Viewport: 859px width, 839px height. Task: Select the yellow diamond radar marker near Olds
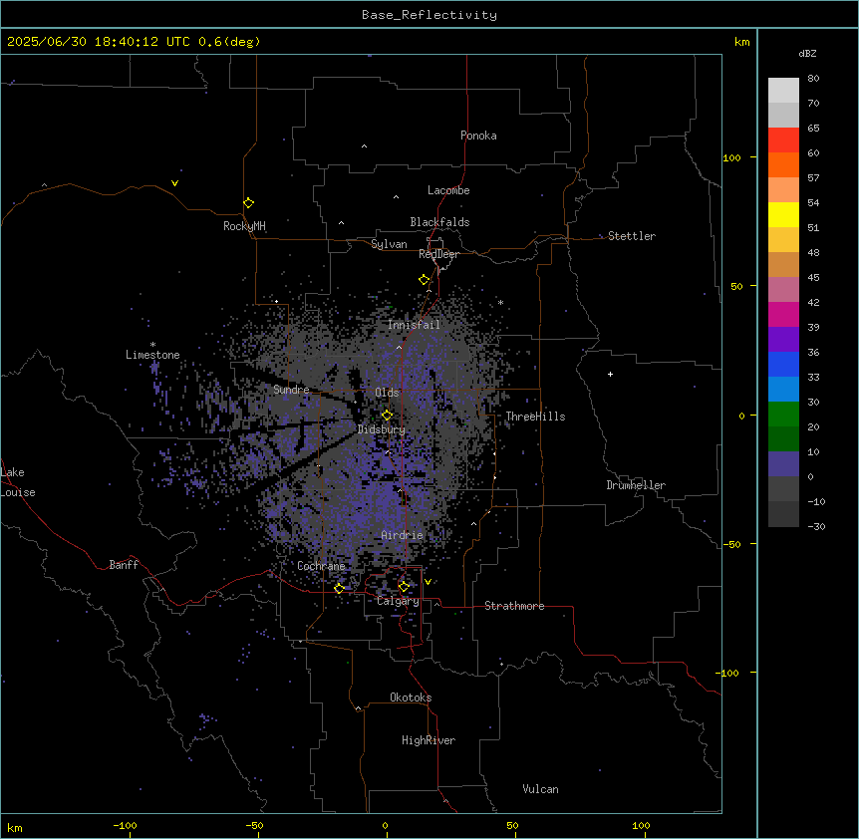click(x=387, y=416)
